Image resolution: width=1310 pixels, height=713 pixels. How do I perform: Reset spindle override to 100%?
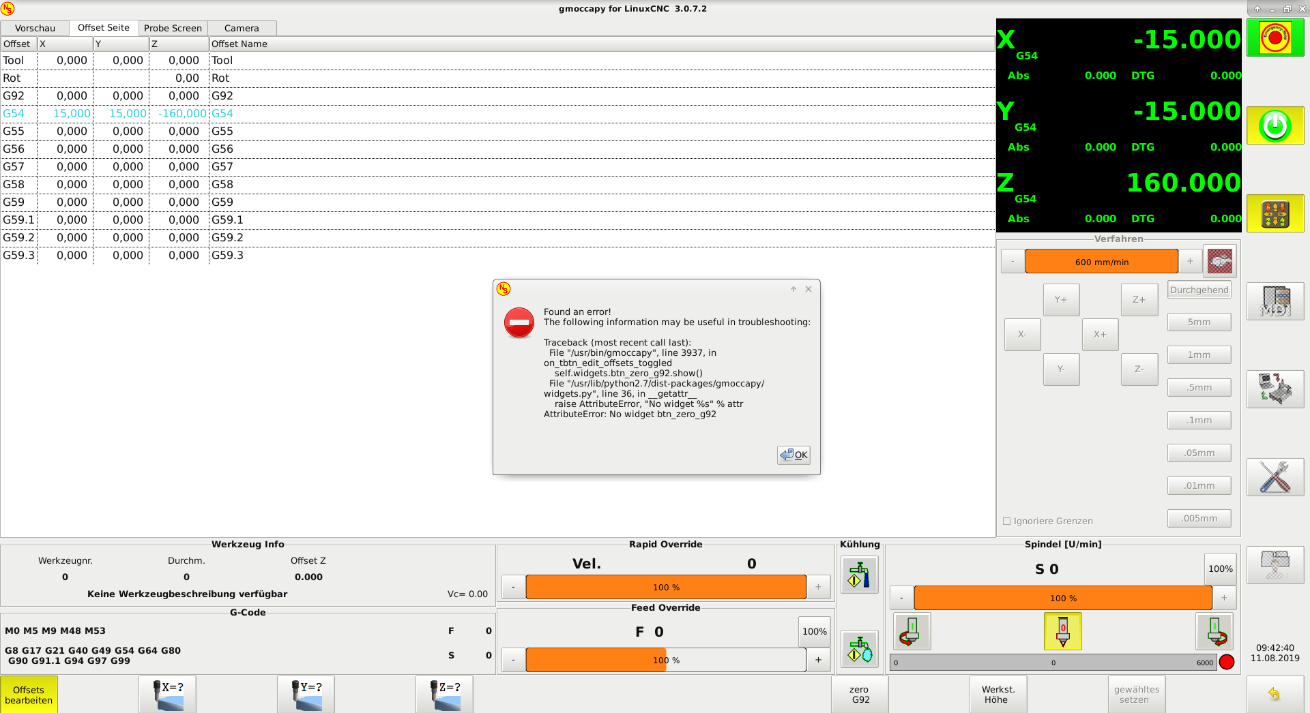[x=1220, y=568]
